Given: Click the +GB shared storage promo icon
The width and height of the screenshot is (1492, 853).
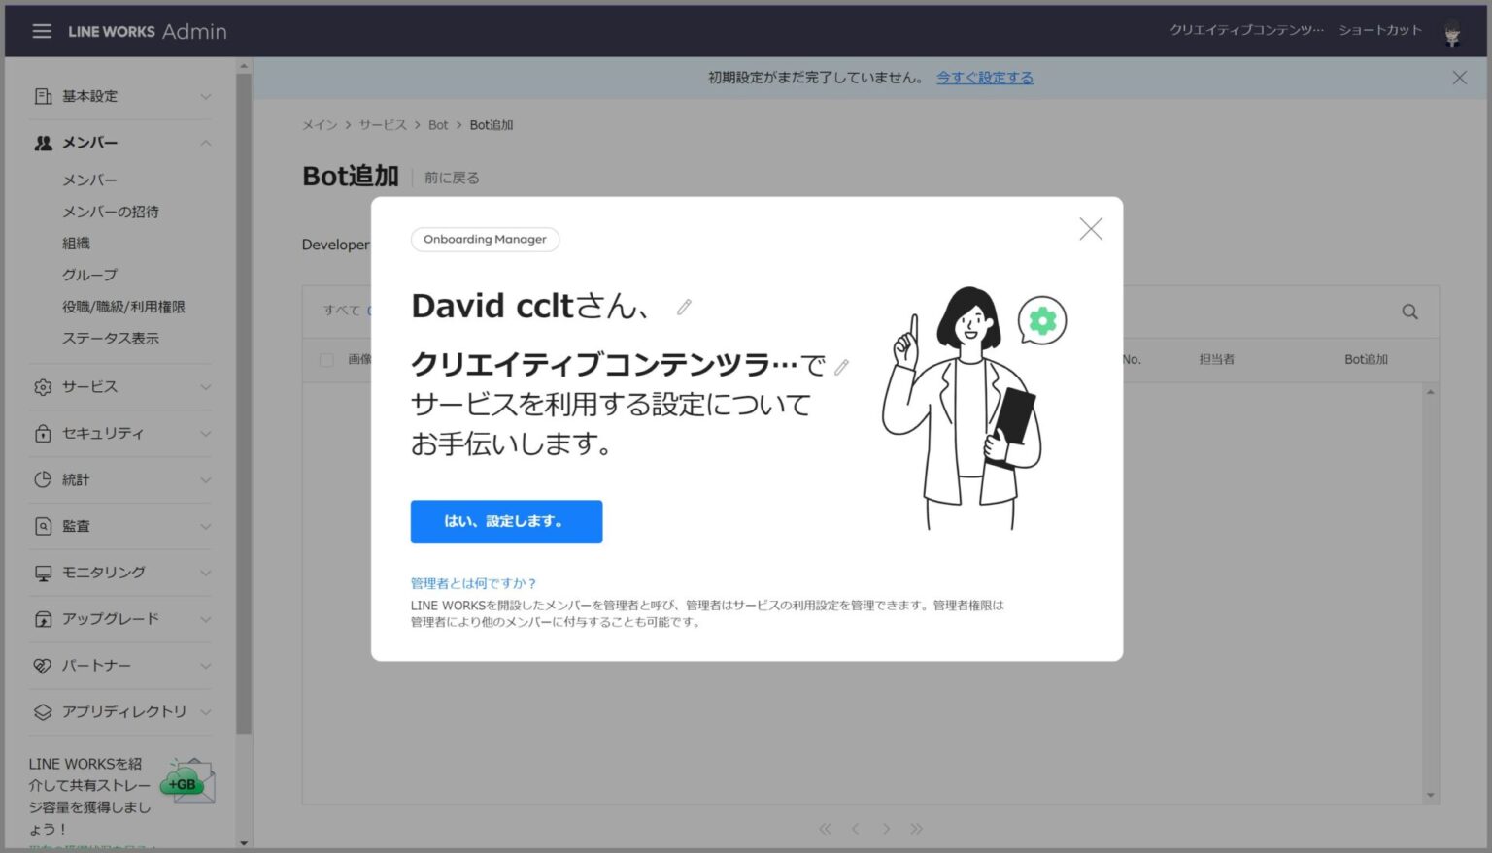Looking at the screenshot, I should pos(184,781).
